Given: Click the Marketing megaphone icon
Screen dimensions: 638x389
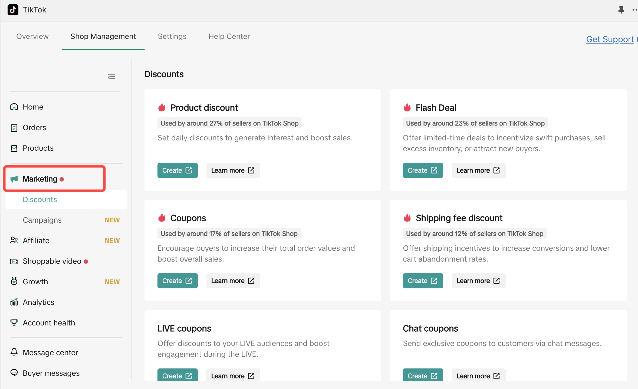Looking at the screenshot, I should click(x=14, y=179).
